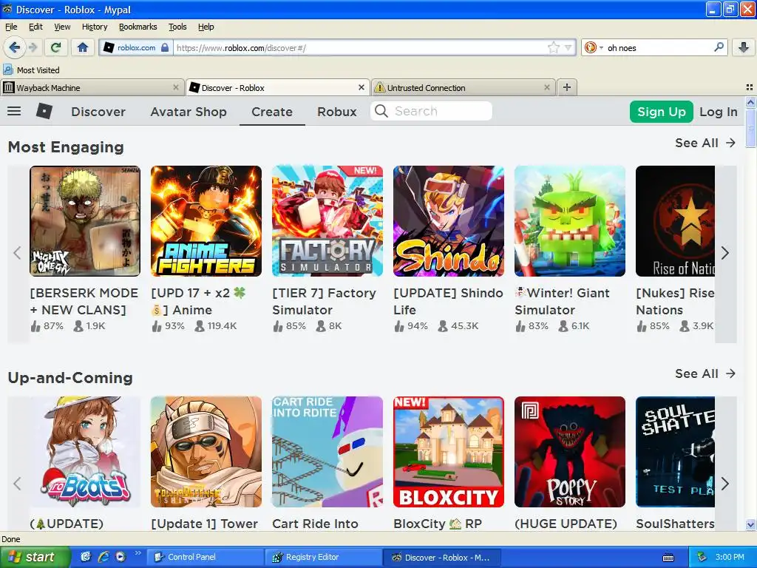
Task: Close the Untrusted Connection tab
Action: pyautogui.click(x=546, y=87)
